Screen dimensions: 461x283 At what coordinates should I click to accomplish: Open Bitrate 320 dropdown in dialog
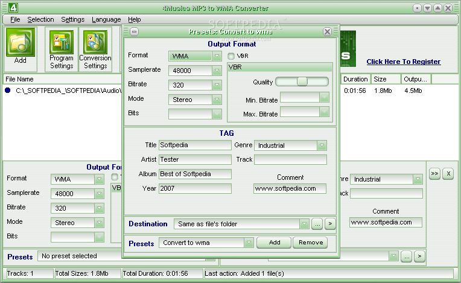[217, 85]
